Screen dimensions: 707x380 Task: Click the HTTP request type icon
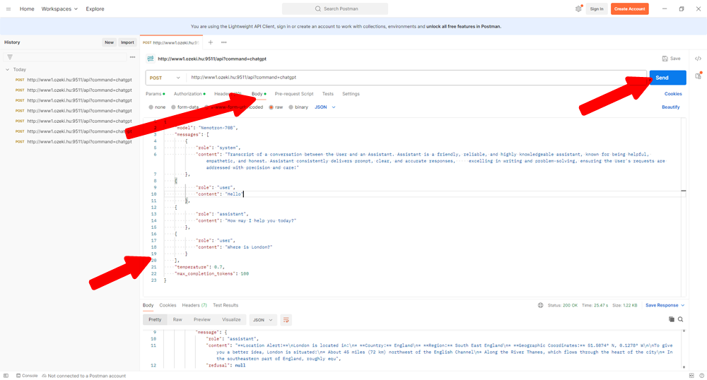(x=151, y=59)
